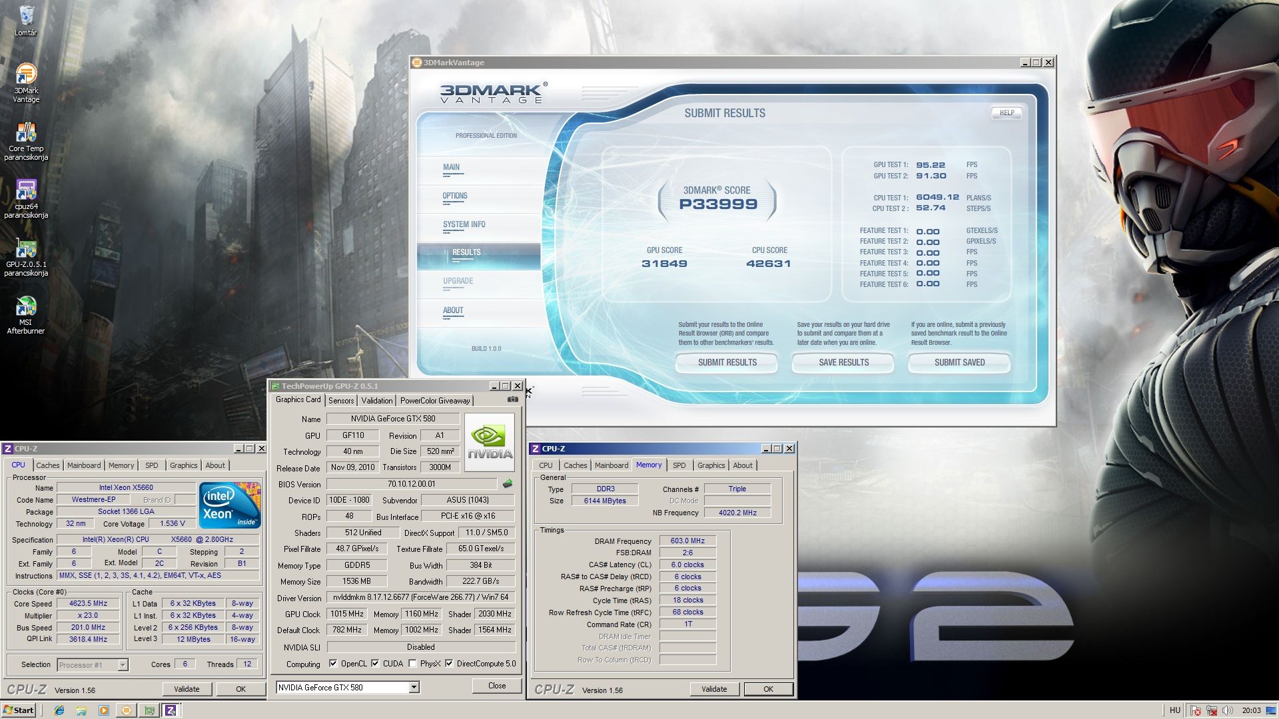This screenshot has height=719, width=1279.
Task: Open the volume speaker tray icon
Action: (x=1228, y=710)
